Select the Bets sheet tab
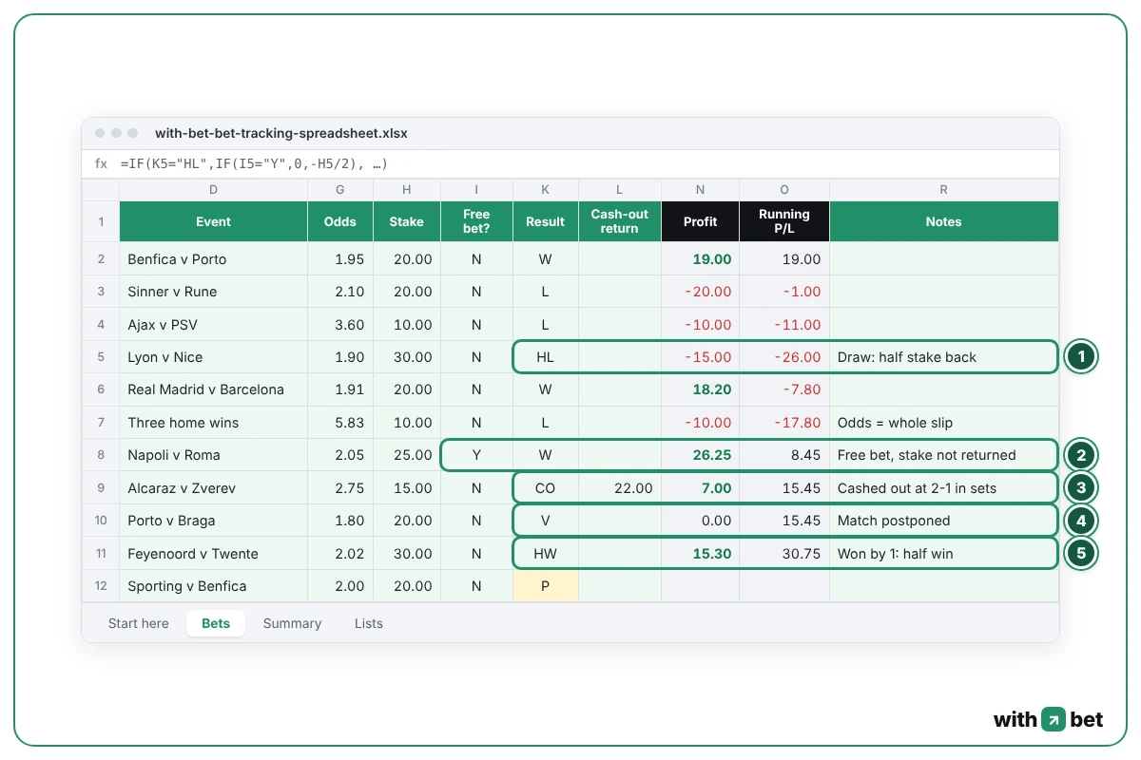1141x760 pixels. tap(216, 623)
